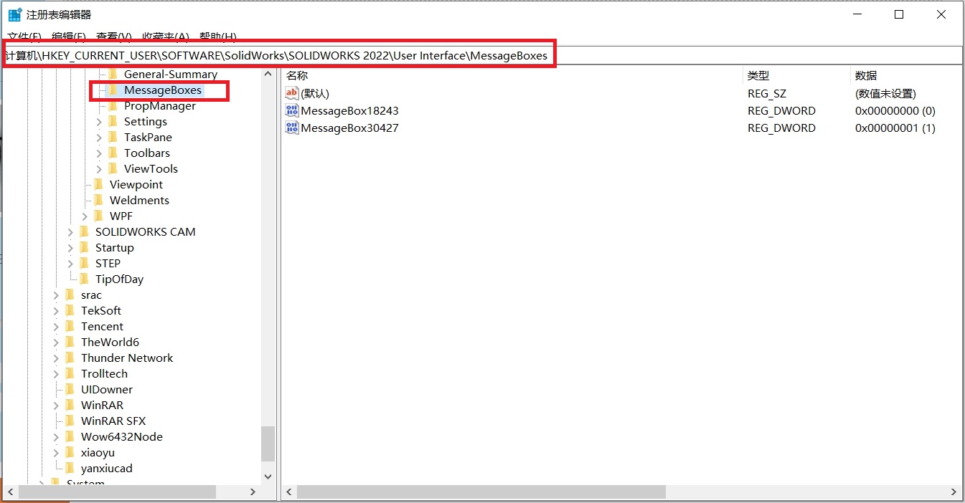Click the Toolbars folder icon
This screenshot has width=965, height=503.
[113, 153]
